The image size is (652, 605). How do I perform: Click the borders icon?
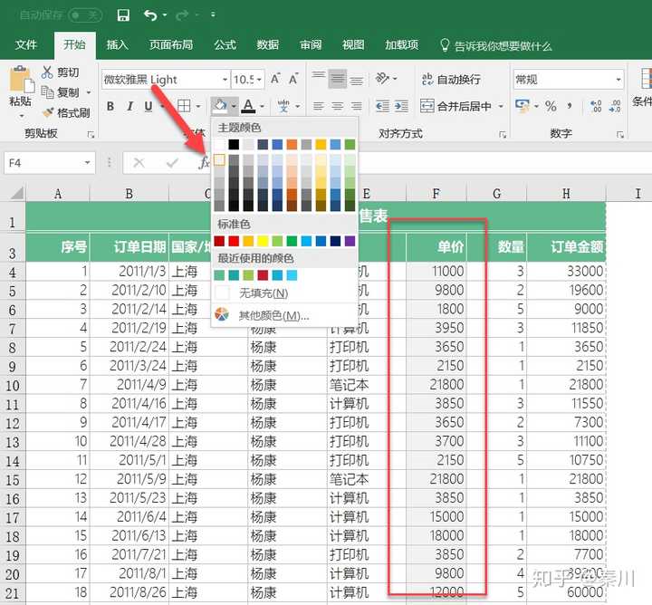(184, 107)
